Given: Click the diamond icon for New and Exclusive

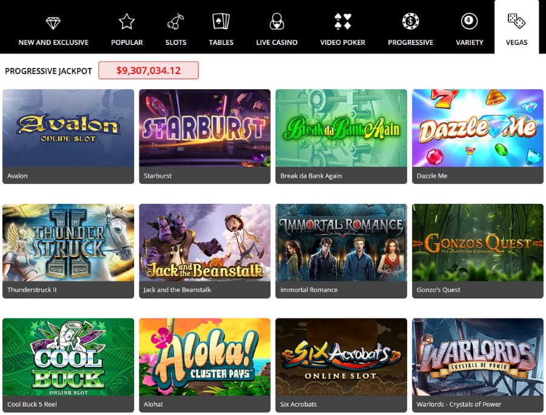Looking at the screenshot, I should click(53, 22).
